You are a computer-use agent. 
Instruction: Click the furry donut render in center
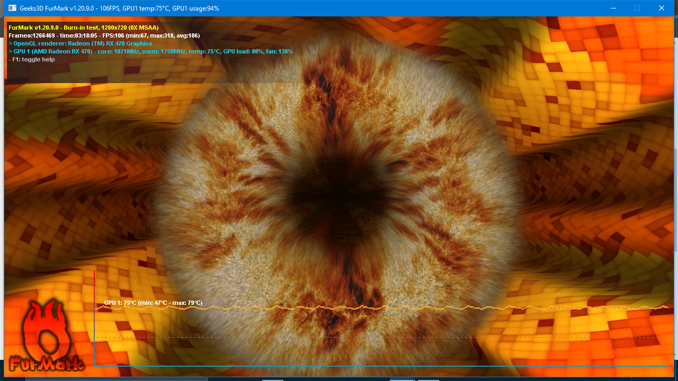339,204
